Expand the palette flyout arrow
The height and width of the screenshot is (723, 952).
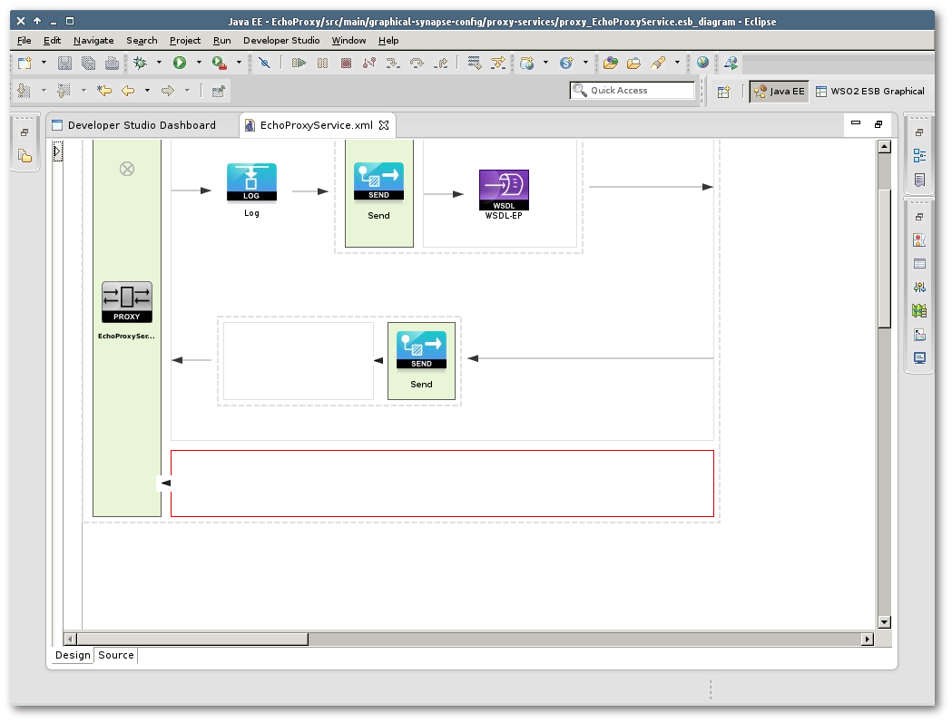pyautogui.click(x=57, y=151)
